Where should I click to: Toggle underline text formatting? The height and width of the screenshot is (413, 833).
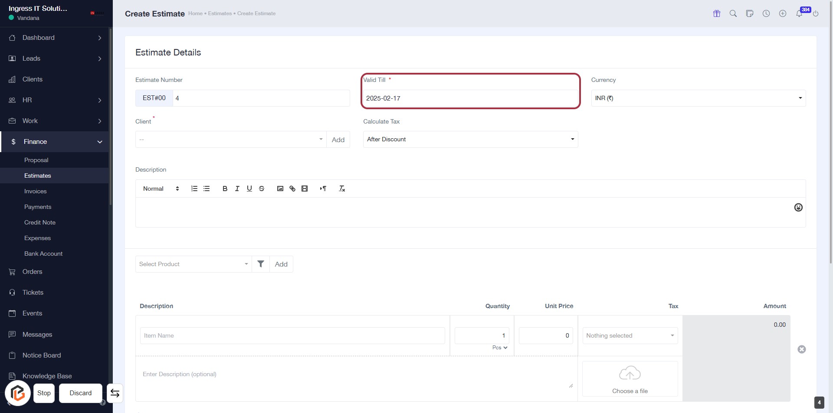tap(249, 189)
